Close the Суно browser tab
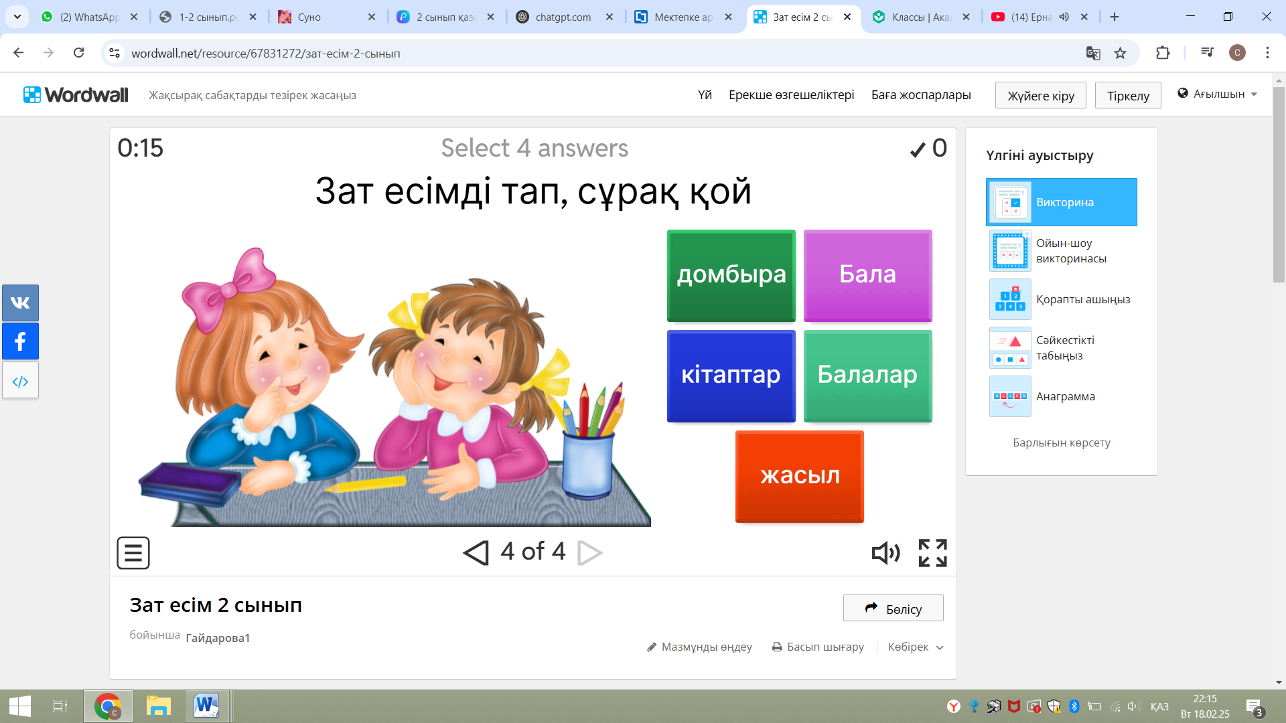Image resolution: width=1286 pixels, height=723 pixels. point(372,17)
